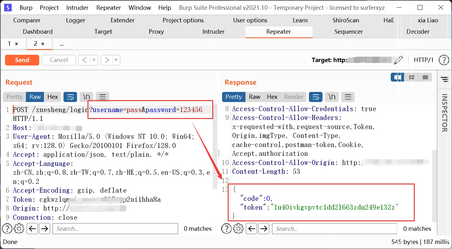The image size is (452, 249).
Task: Click the Send button
Action: coord(22,60)
